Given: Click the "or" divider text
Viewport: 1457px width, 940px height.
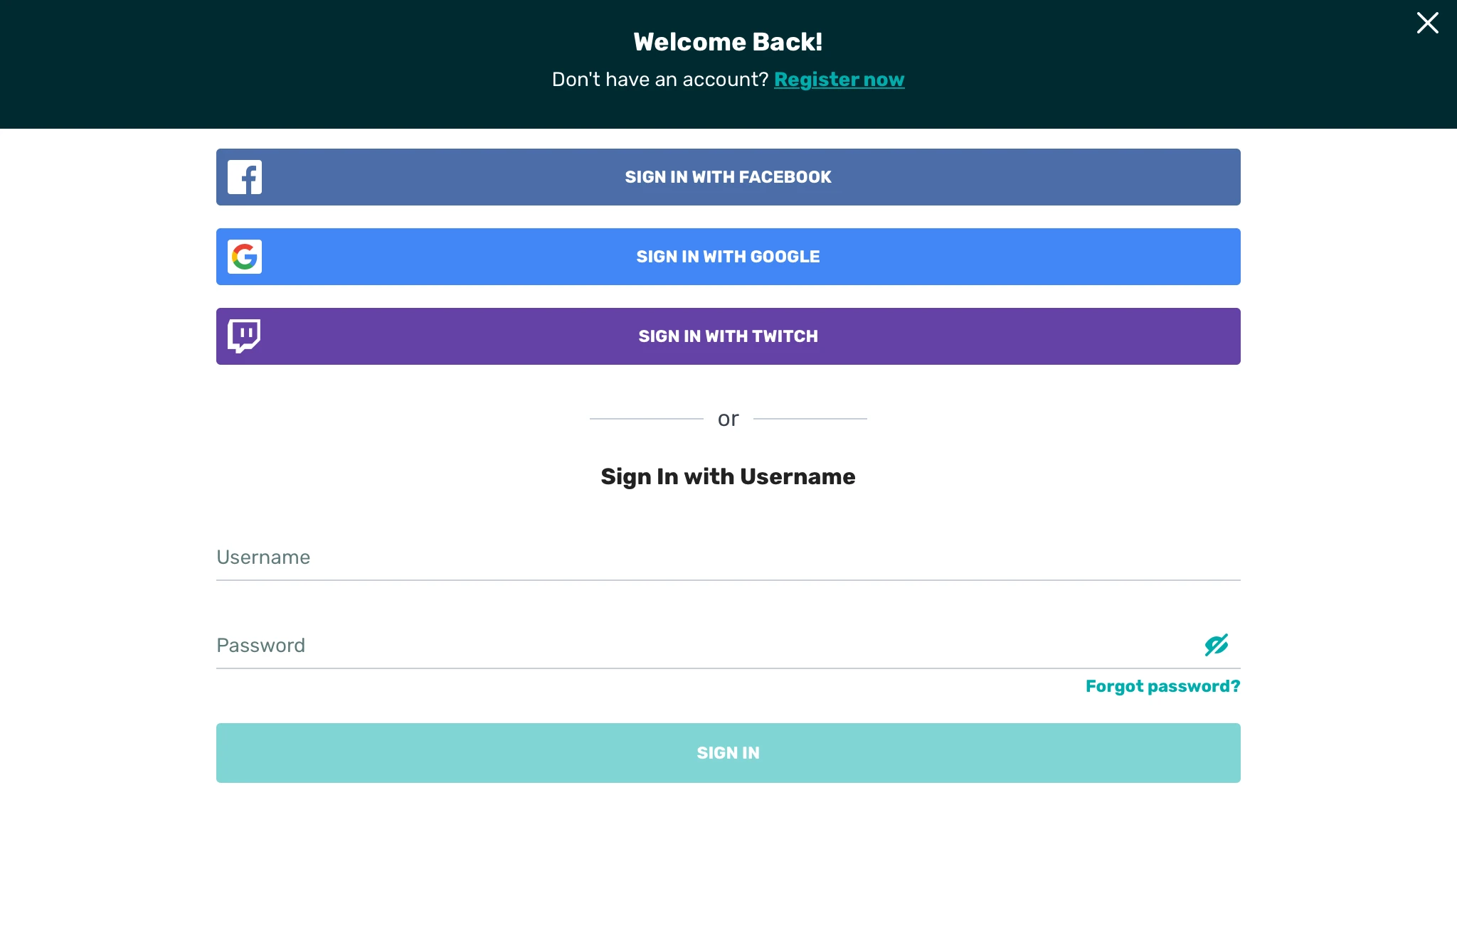Looking at the screenshot, I should (728, 419).
